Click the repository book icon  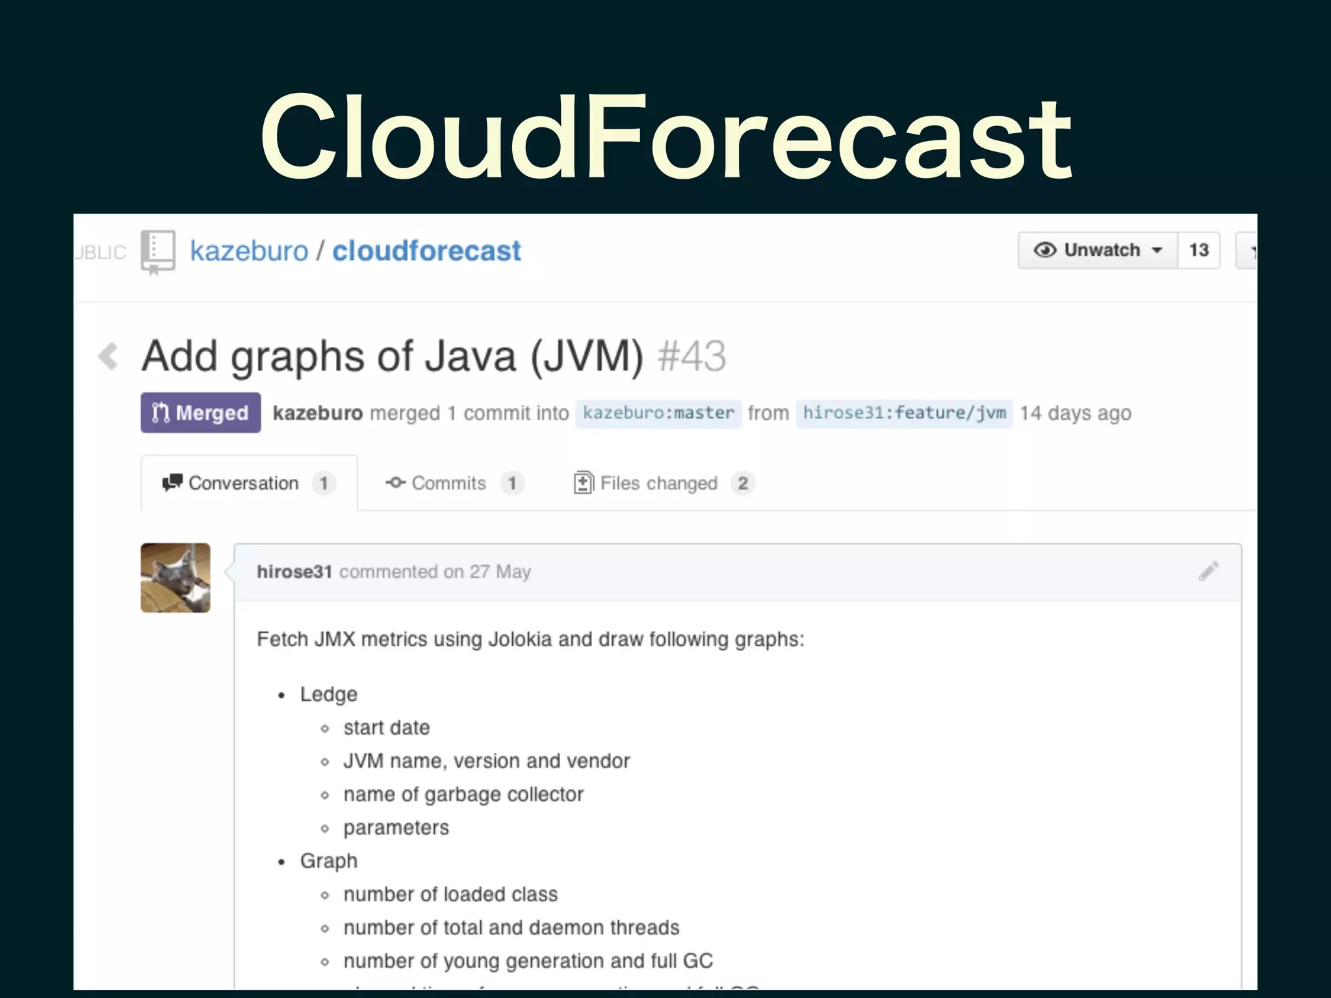click(x=158, y=252)
